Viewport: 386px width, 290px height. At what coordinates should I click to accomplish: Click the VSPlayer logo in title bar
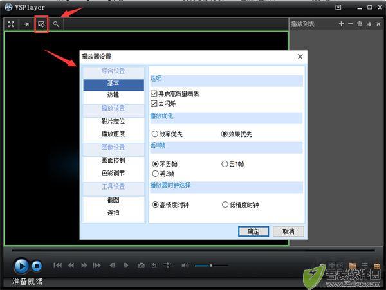tap(8, 7)
